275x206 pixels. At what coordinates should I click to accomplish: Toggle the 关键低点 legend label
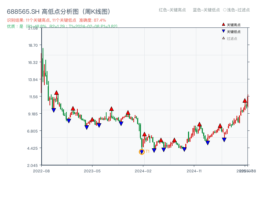(234, 32)
